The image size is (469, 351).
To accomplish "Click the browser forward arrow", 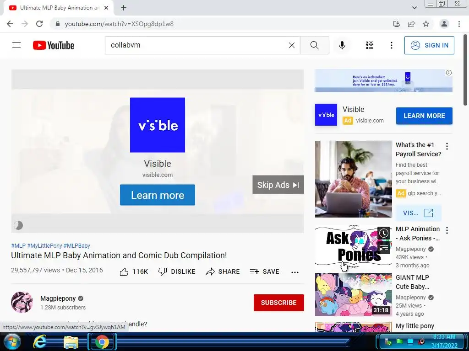I will 25,24.
